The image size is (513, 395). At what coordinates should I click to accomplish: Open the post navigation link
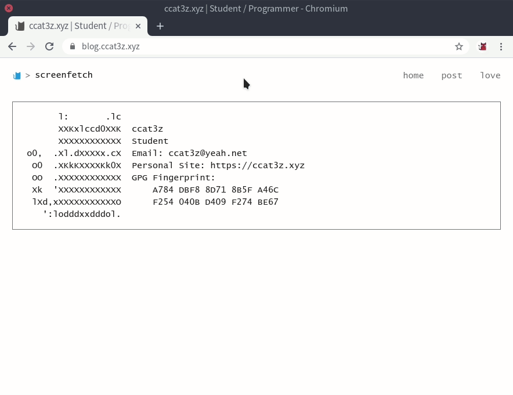[451, 75]
